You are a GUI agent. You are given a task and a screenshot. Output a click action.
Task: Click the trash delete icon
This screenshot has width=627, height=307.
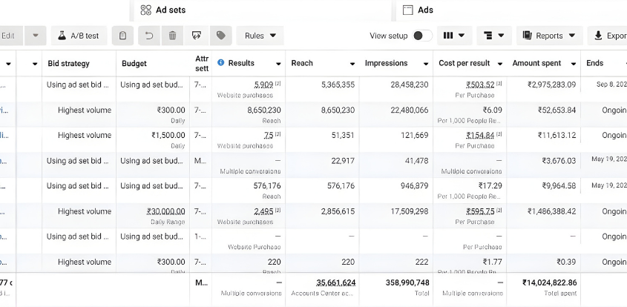[172, 36]
